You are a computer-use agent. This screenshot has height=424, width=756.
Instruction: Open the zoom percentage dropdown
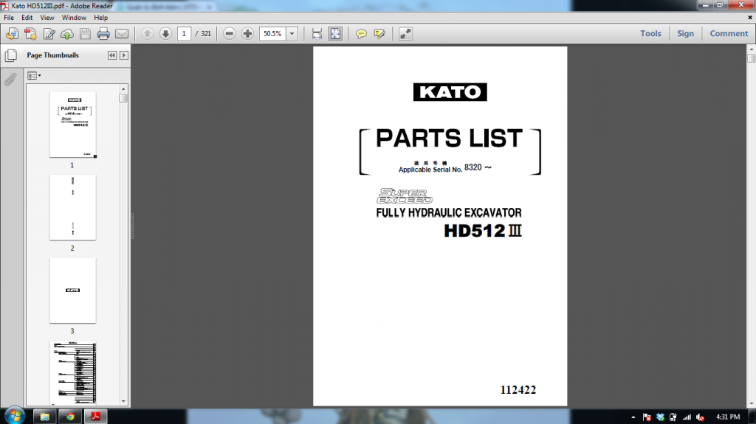292,33
